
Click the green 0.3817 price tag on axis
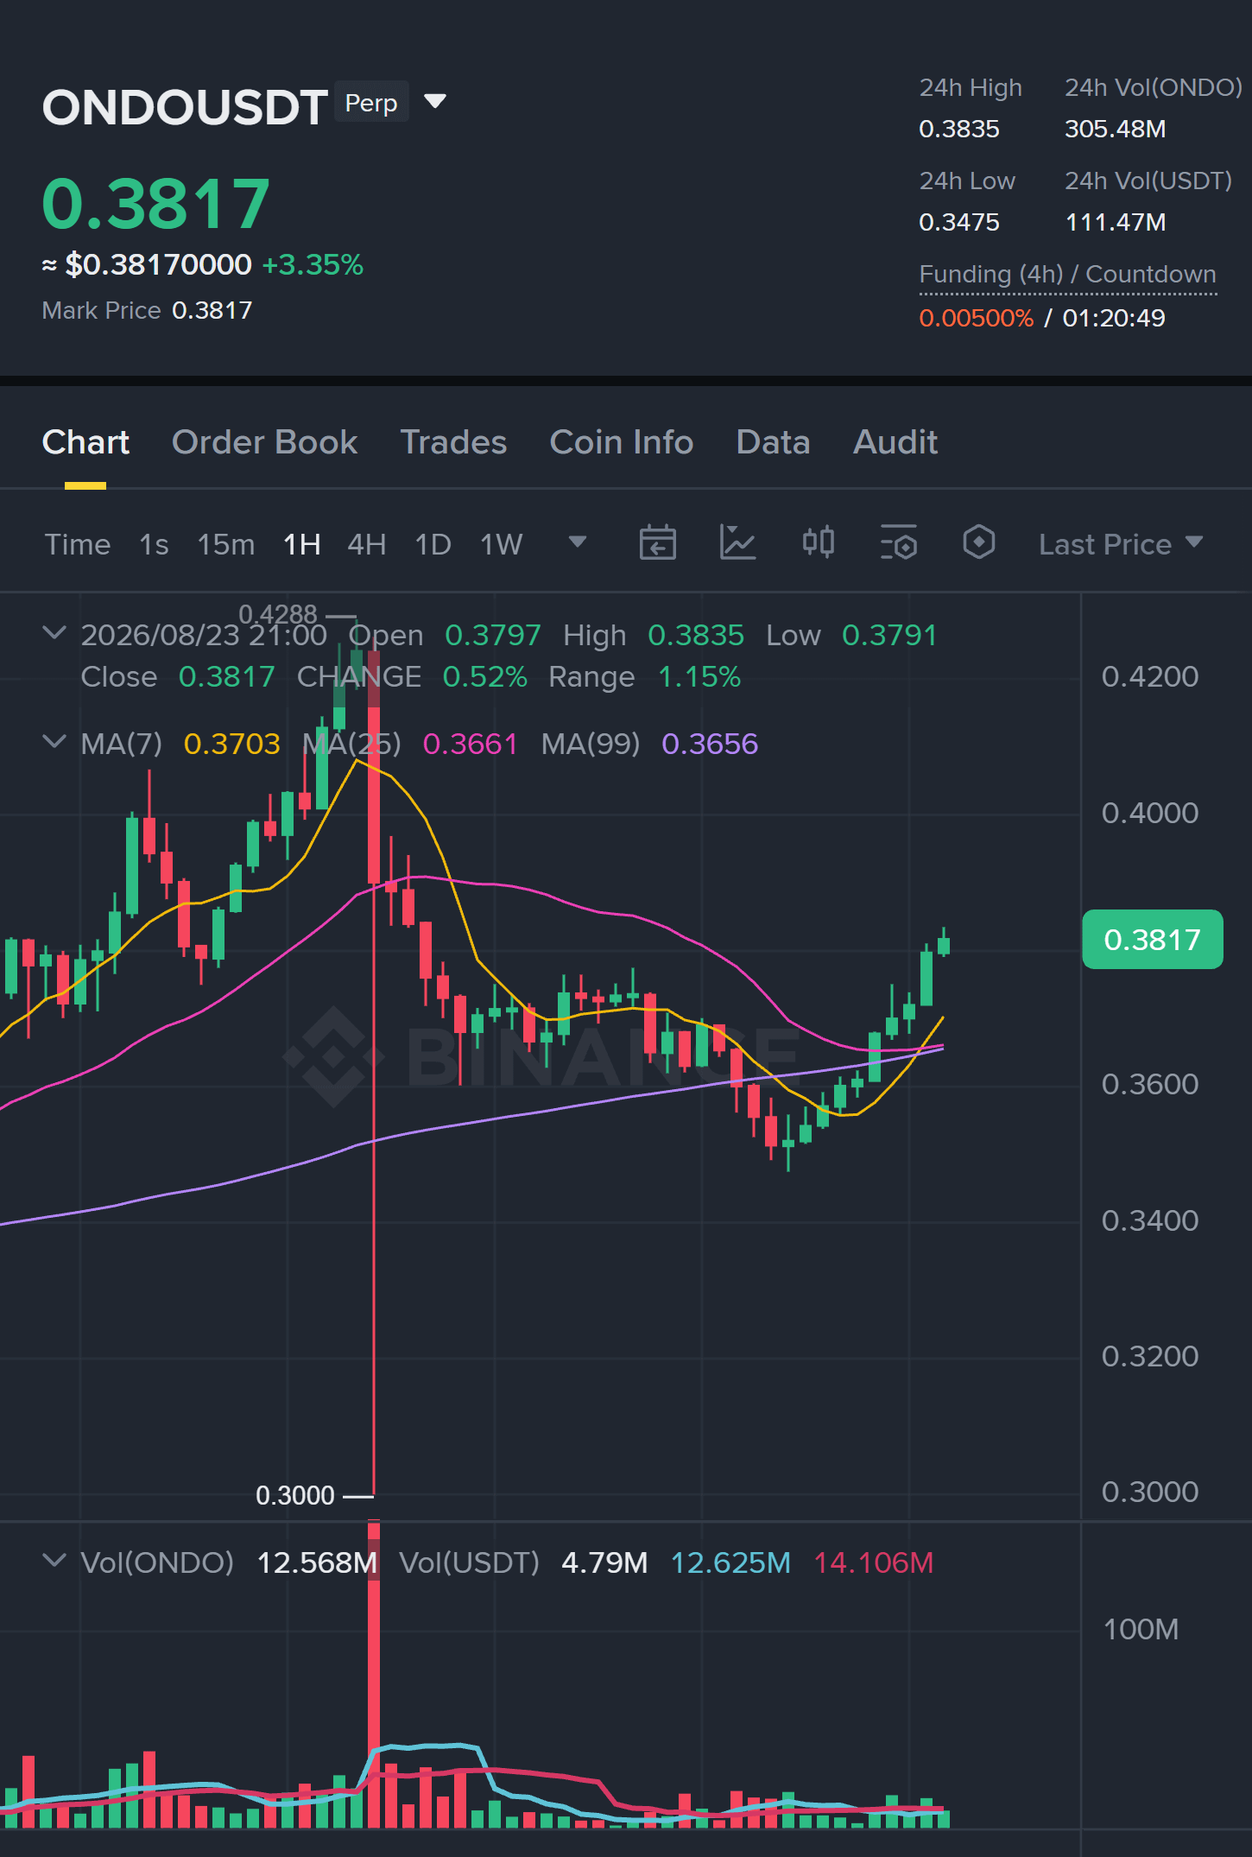click(x=1153, y=940)
